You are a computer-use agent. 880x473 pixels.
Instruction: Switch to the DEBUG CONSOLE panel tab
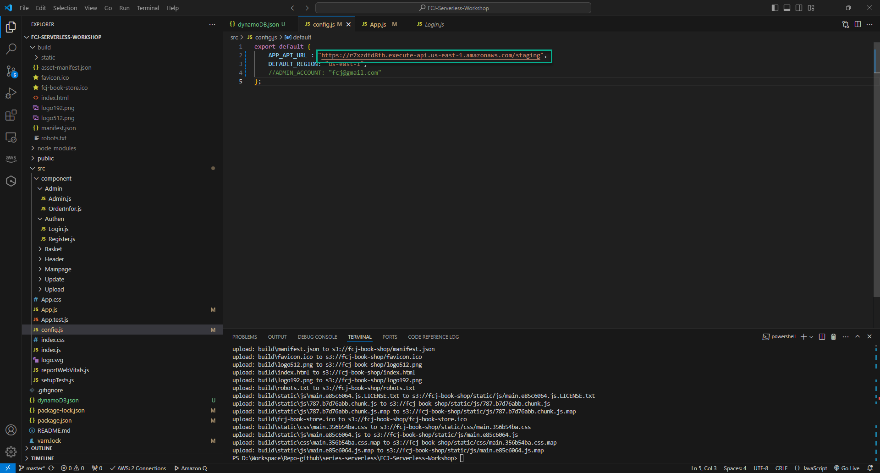pyautogui.click(x=317, y=337)
